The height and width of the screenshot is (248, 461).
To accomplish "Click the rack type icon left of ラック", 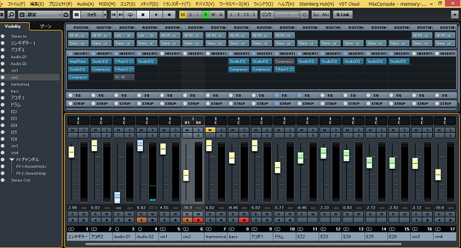I will [x=77, y=15].
